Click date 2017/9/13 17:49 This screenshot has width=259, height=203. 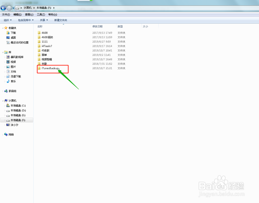click(102, 33)
